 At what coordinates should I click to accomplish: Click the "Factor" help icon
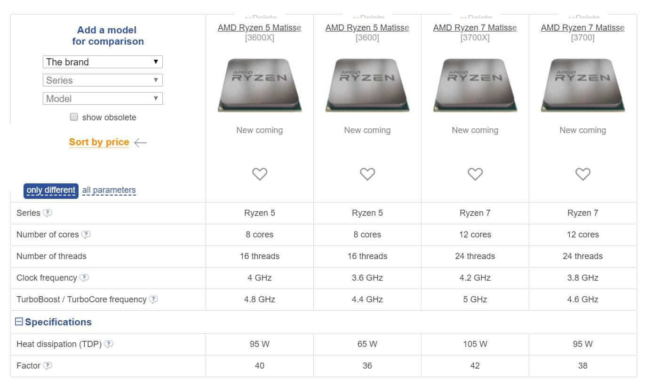[x=47, y=365]
